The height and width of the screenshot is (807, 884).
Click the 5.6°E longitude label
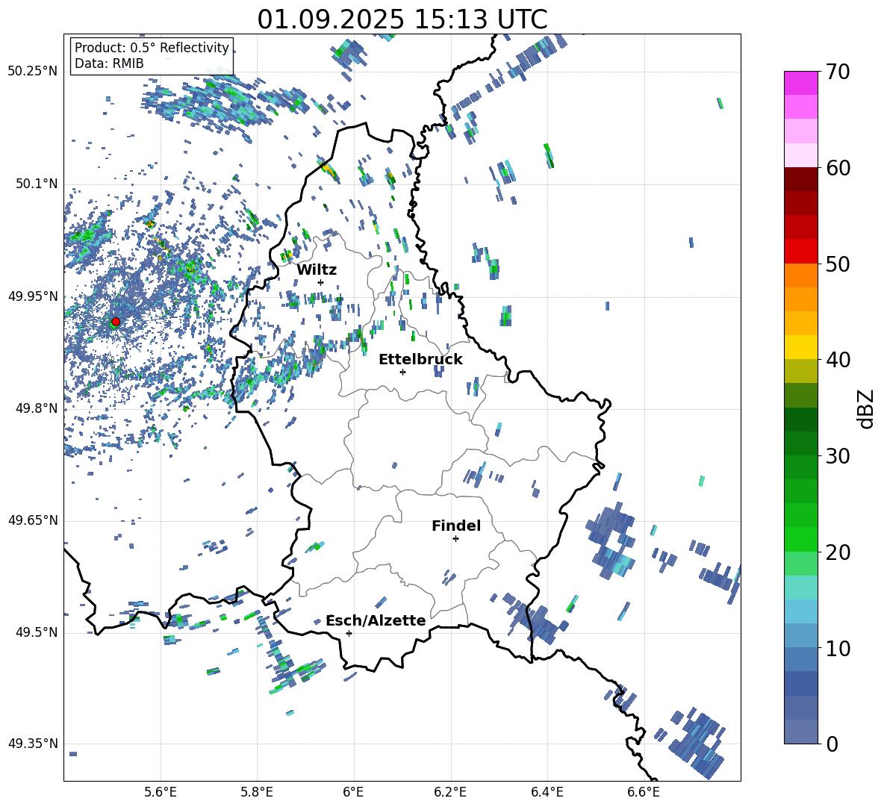click(x=161, y=792)
